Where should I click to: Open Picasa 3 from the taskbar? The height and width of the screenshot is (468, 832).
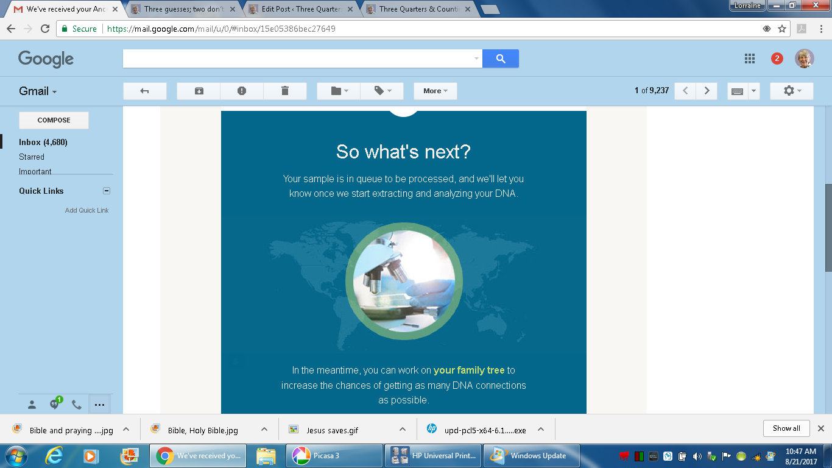click(334, 456)
